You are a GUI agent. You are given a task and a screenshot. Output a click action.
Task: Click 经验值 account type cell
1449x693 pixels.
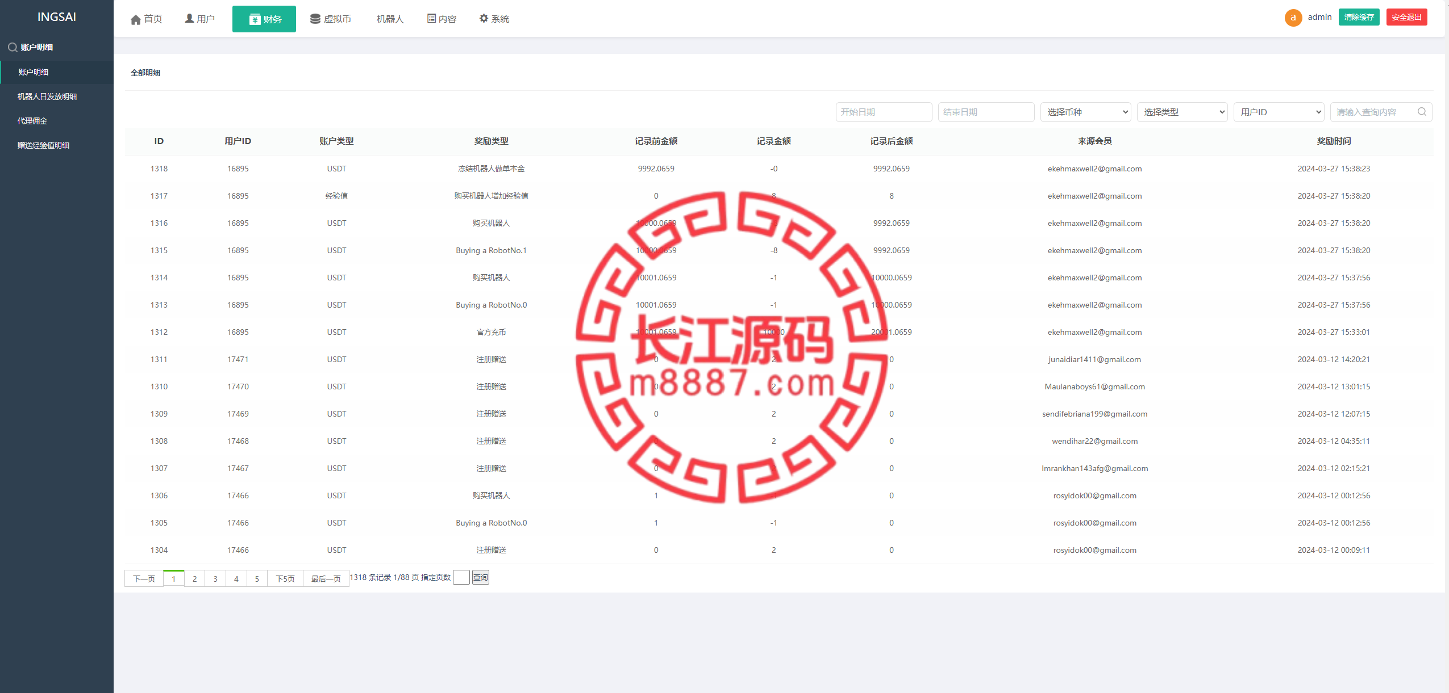coord(336,196)
